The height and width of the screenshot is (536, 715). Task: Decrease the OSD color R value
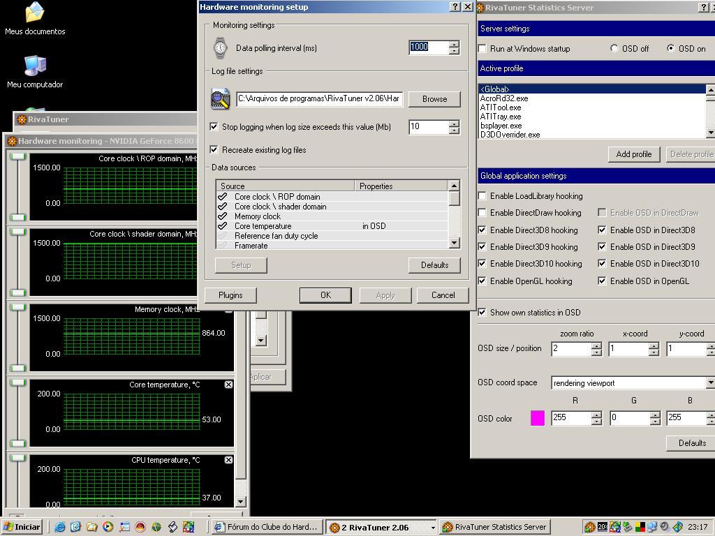coord(596,422)
